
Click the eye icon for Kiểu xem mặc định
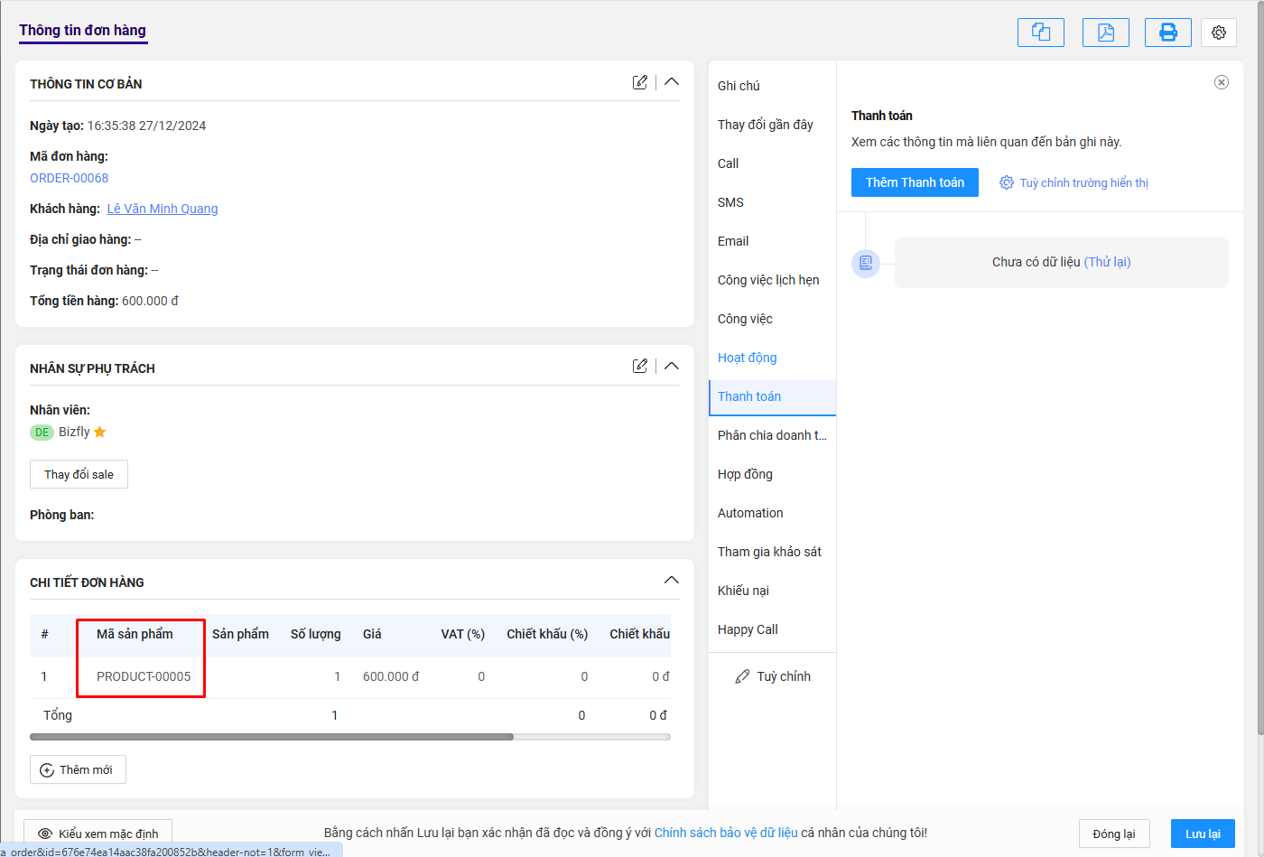tap(44, 834)
